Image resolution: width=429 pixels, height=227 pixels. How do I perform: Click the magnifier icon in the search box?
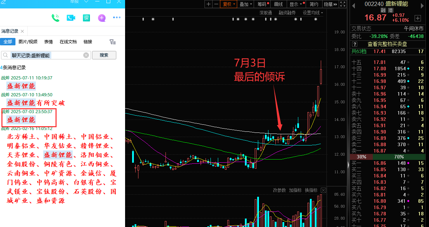coord(6,55)
